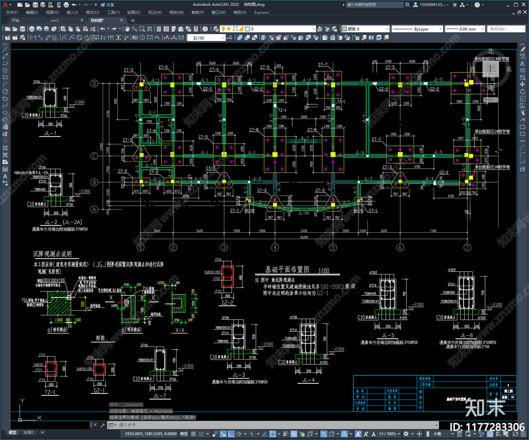529x440 pixels.
Task: Click the new drawing tab plus button
Action: coord(133,20)
